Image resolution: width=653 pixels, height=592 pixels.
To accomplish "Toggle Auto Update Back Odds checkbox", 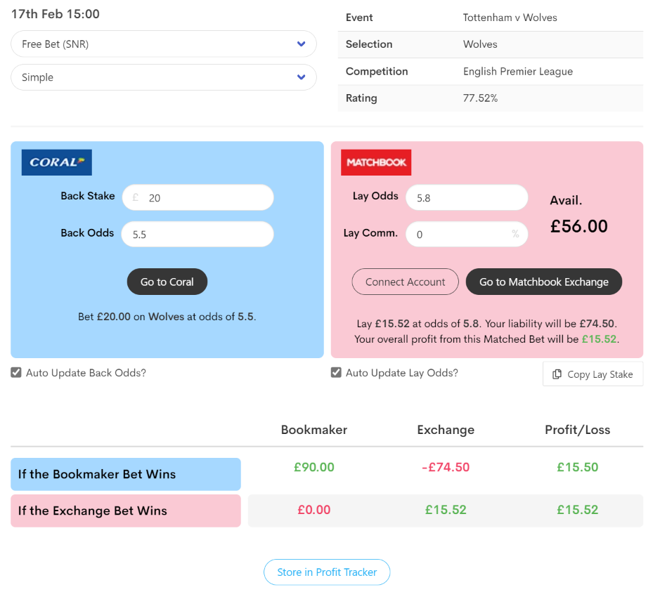I will [x=16, y=372].
